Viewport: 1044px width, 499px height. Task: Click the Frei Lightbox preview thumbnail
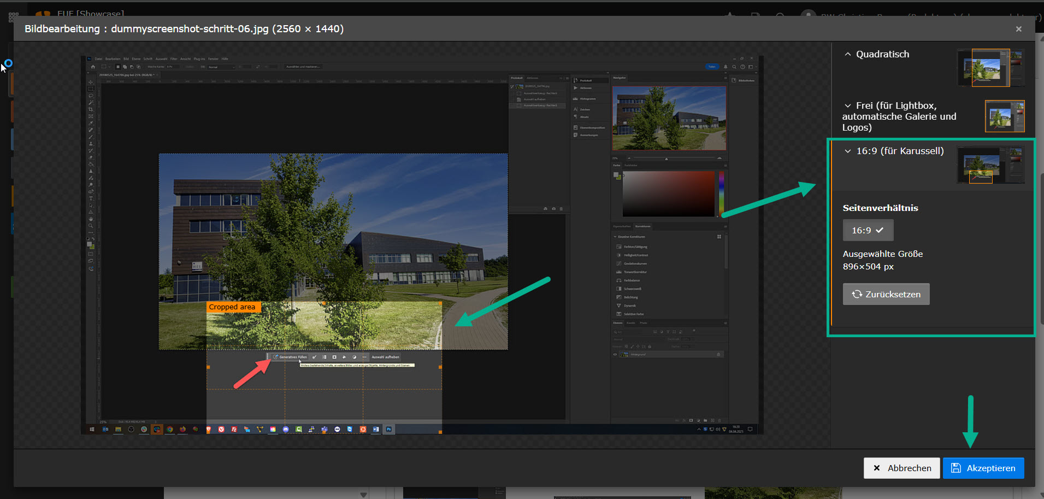(x=1004, y=116)
